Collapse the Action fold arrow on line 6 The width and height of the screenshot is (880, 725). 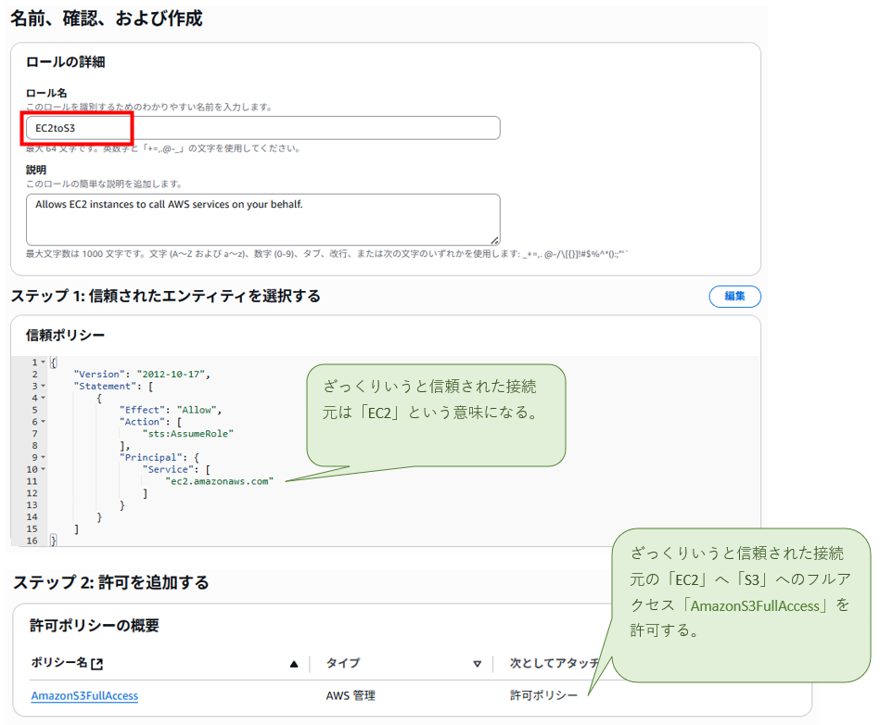(43, 422)
